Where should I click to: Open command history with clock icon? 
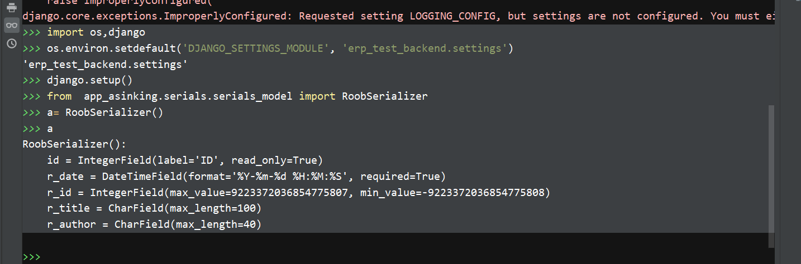[x=11, y=43]
